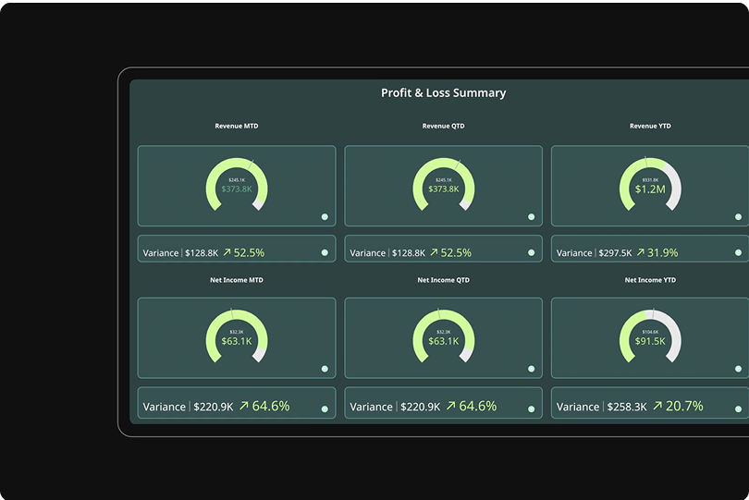Click the up arrow in Revenue QTD variance
The image size is (749, 500).
pyautogui.click(x=434, y=251)
